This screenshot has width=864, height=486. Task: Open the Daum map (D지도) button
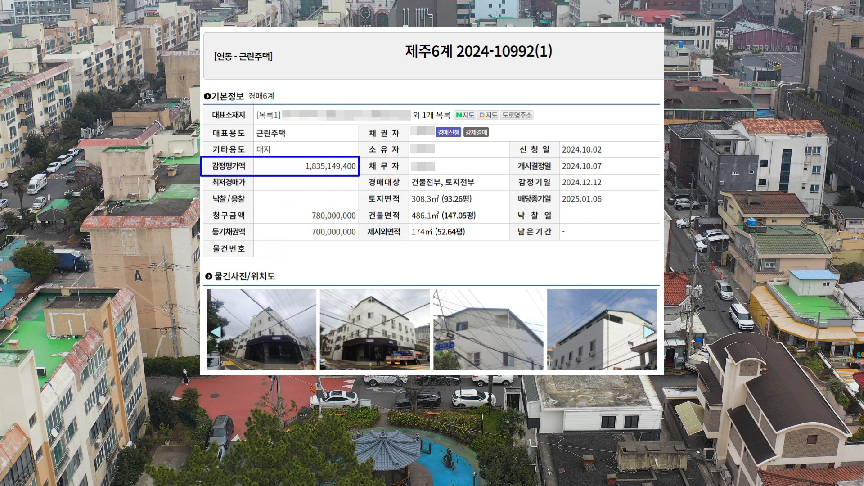click(488, 115)
